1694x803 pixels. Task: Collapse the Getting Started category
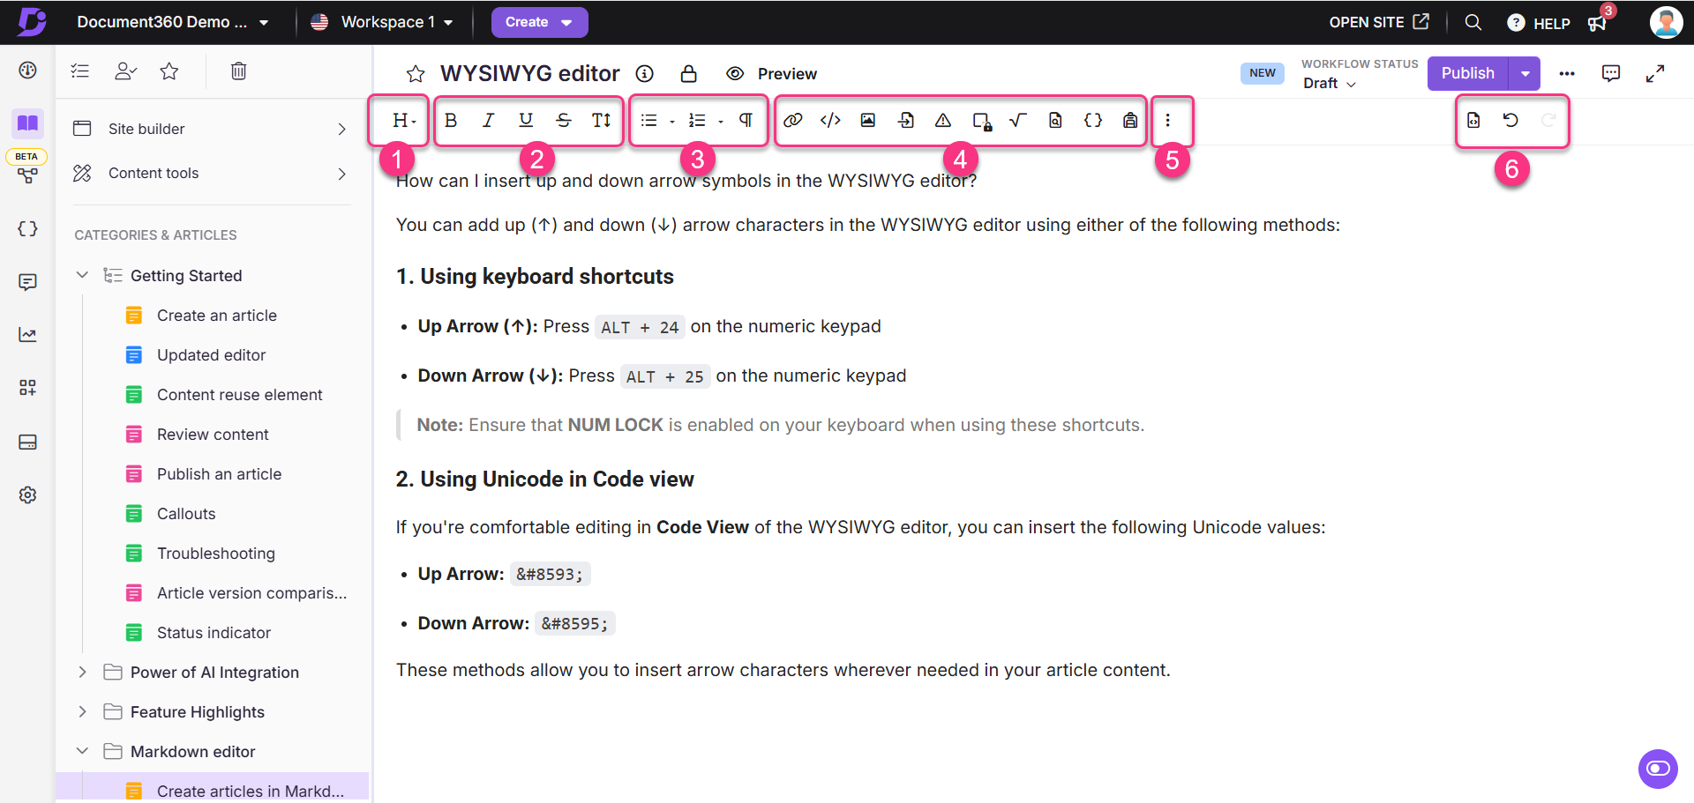(82, 275)
